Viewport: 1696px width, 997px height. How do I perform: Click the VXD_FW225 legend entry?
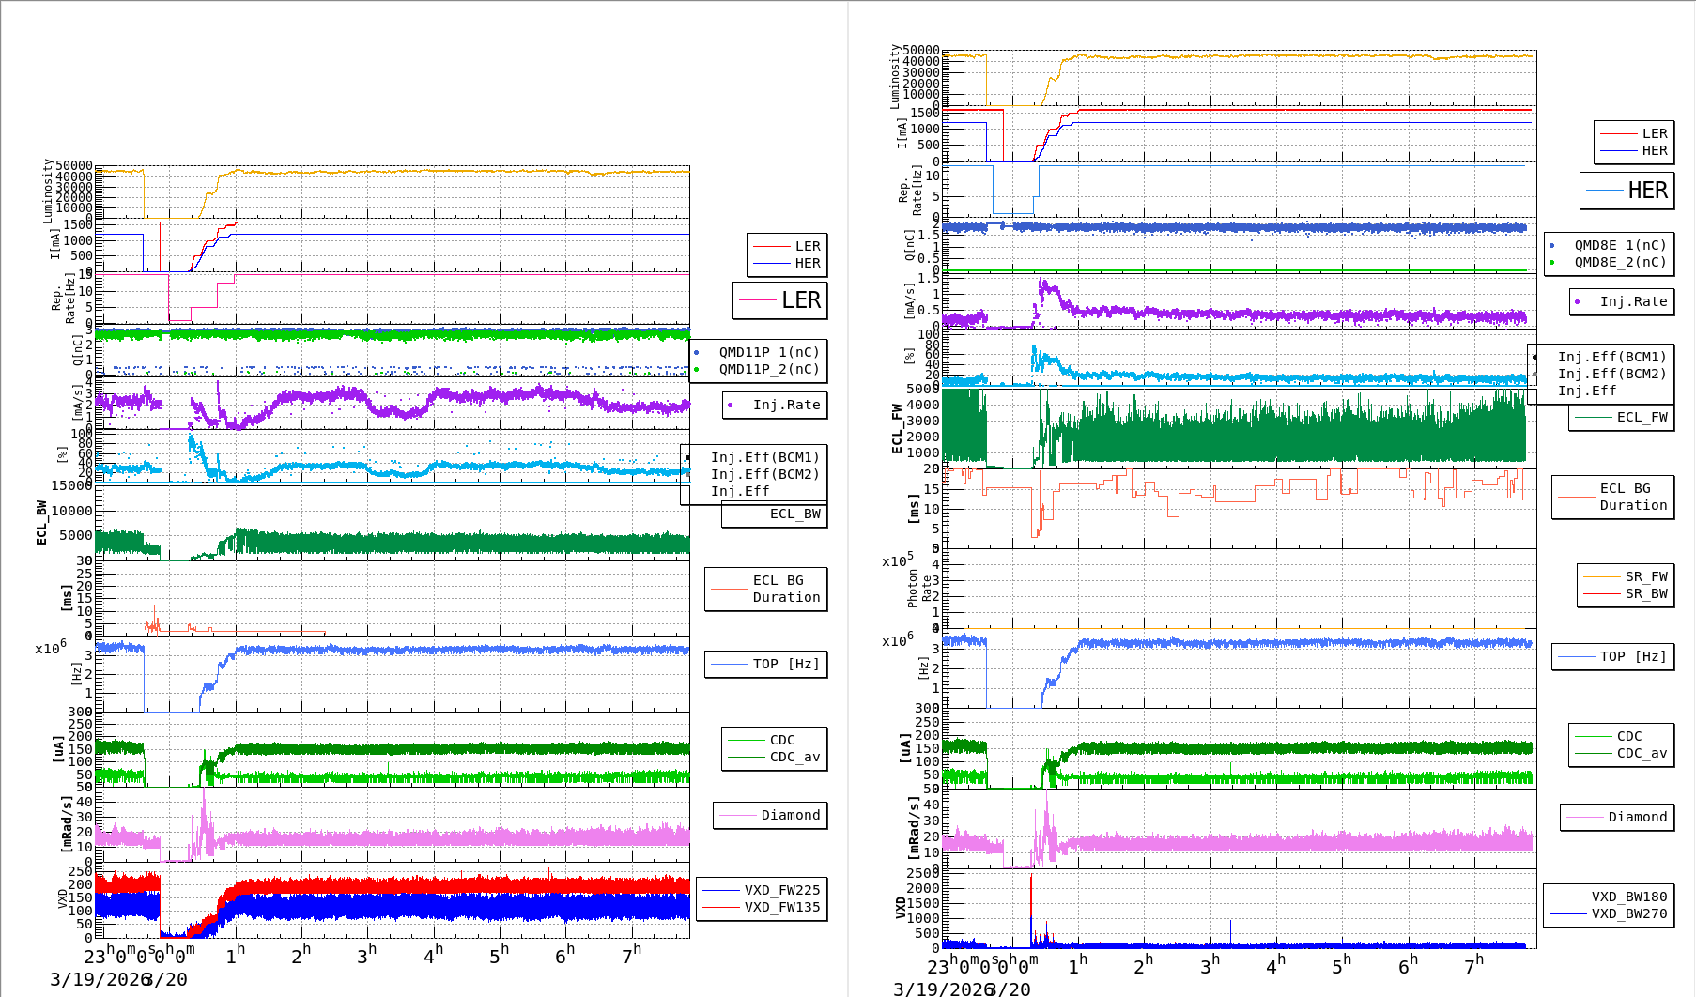[x=781, y=890]
